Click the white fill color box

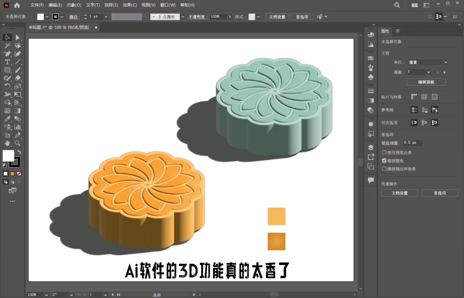pos(8,156)
